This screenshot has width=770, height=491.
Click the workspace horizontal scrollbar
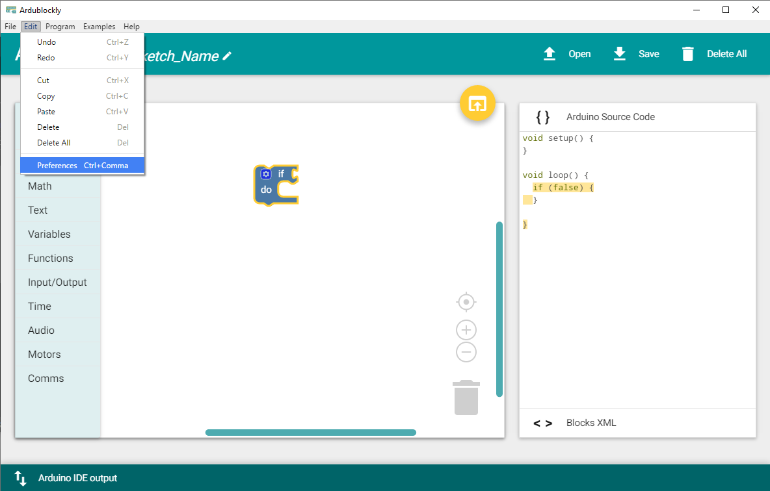tap(311, 433)
